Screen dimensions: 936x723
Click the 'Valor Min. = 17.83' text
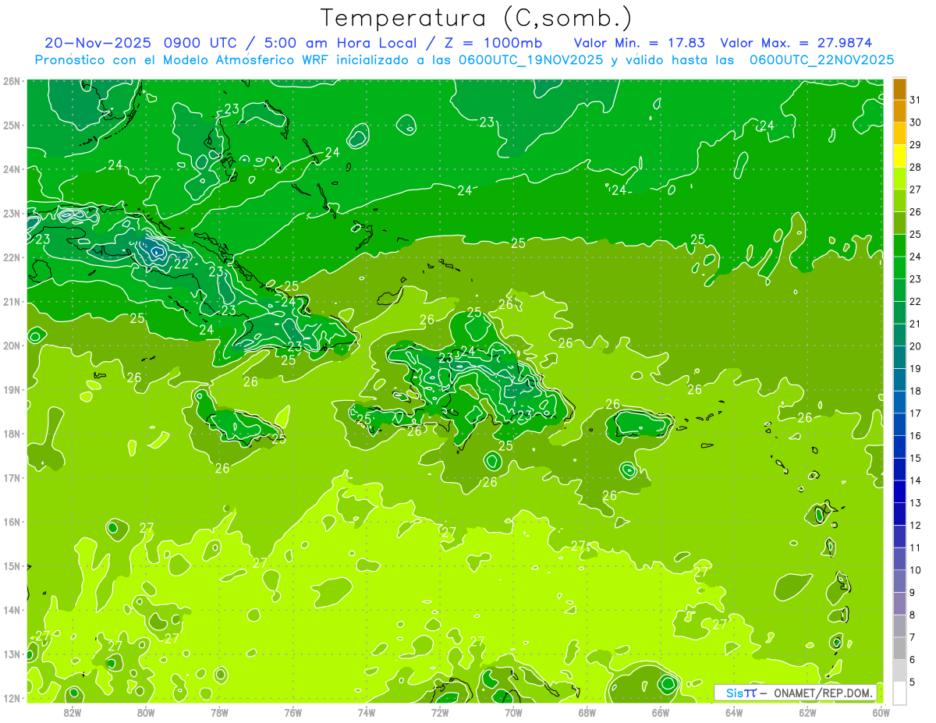[641, 42]
